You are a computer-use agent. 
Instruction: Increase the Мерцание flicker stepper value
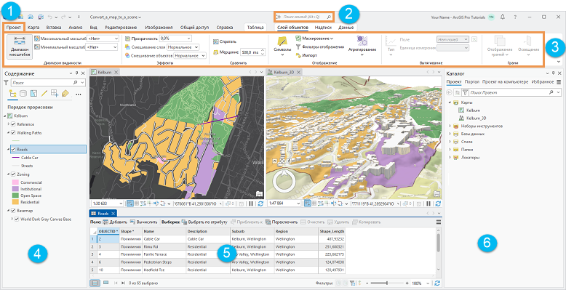(x=263, y=51)
